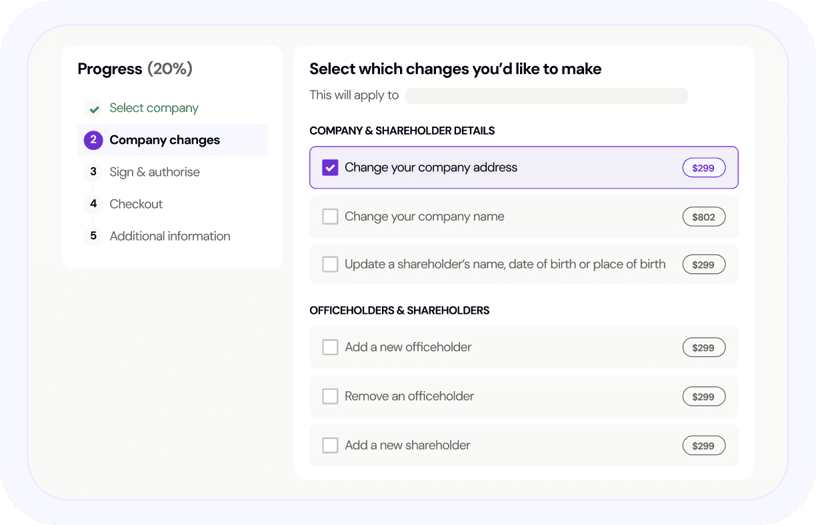Enable the Add a new officeholder checkbox
This screenshot has width=816, height=525.
pos(330,347)
